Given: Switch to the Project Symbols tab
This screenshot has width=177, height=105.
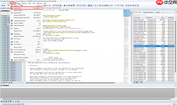Looking at the screenshot, I should pos(148,12).
